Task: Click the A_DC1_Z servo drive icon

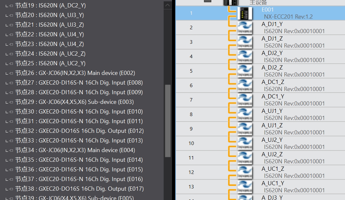Action: tap(245, 86)
